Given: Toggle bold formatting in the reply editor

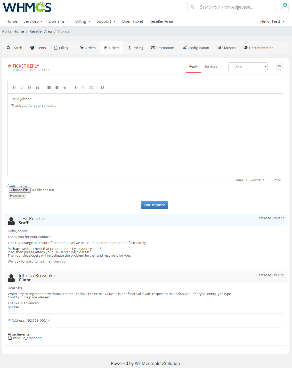Looking at the screenshot, I should click(14, 87).
